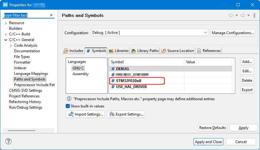Click the help question mark icon
Screen dimensions: 260x150
tap(8, 142)
